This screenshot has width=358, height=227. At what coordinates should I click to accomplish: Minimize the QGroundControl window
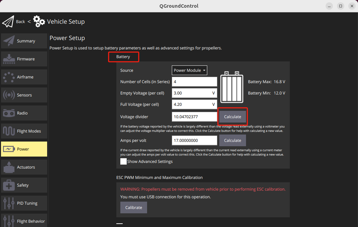tap(329, 6)
